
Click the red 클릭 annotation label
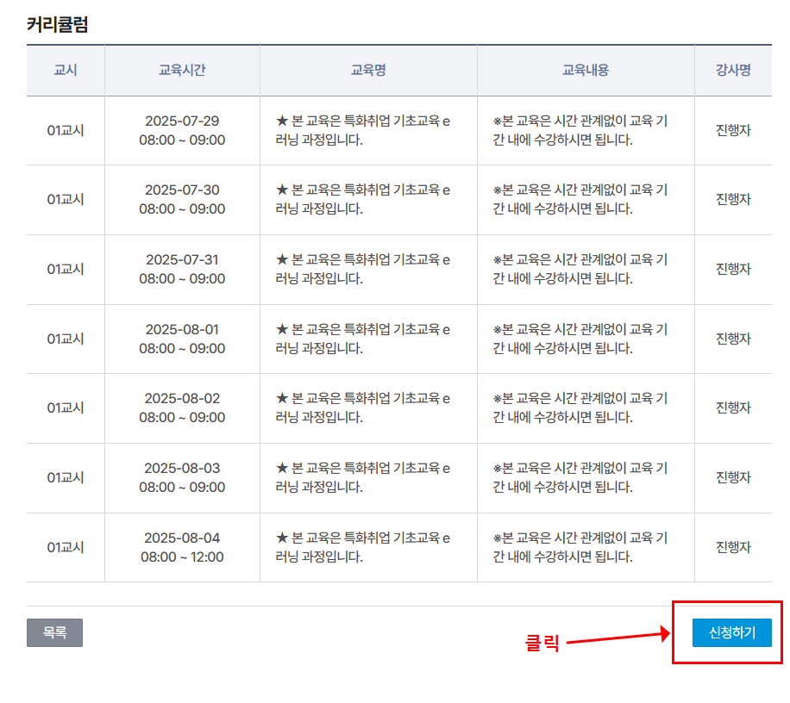click(542, 639)
